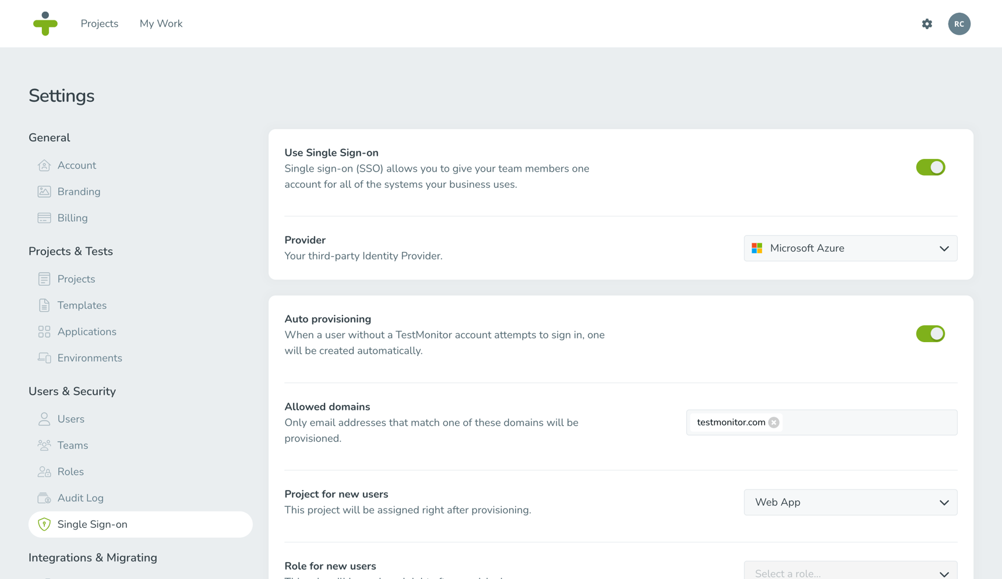Click inside the Allowed domains input field
Screen dimensions: 1002x579
(x=868, y=422)
